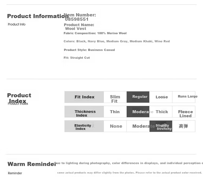Click the Warm Reminder heading
Screen dimensions: 203x180
coord(32,164)
